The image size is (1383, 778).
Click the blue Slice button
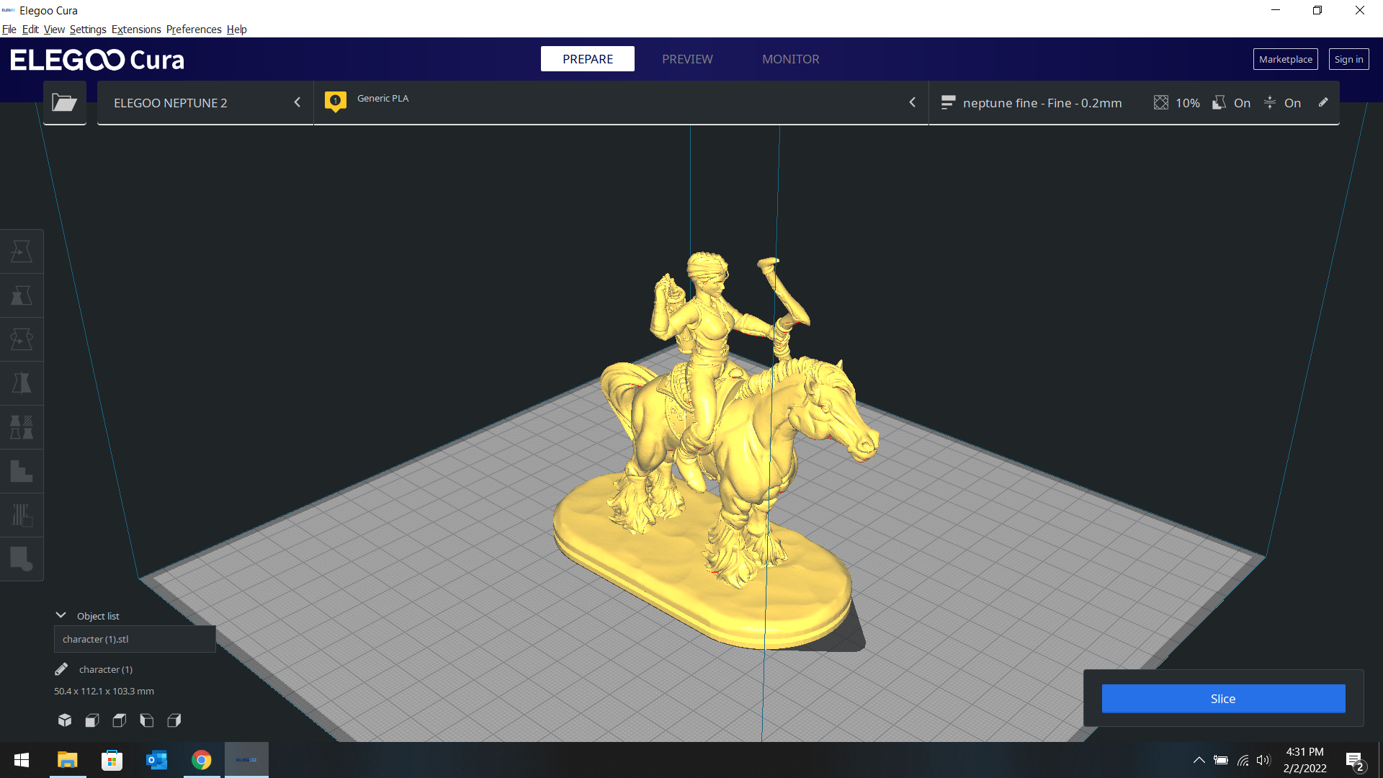tap(1223, 699)
